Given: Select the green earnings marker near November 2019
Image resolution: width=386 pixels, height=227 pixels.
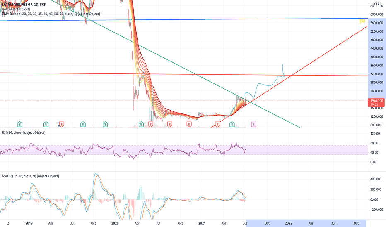Looking at the screenshot, I should click(x=105, y=124).
